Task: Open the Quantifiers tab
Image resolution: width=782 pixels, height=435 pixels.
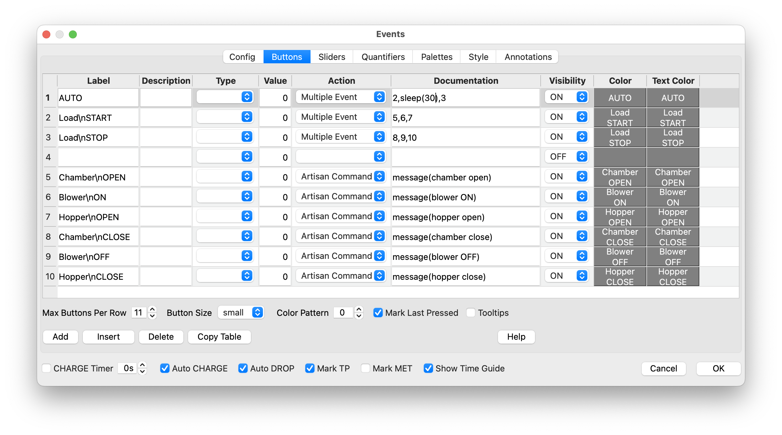Action: click(383, 57)
